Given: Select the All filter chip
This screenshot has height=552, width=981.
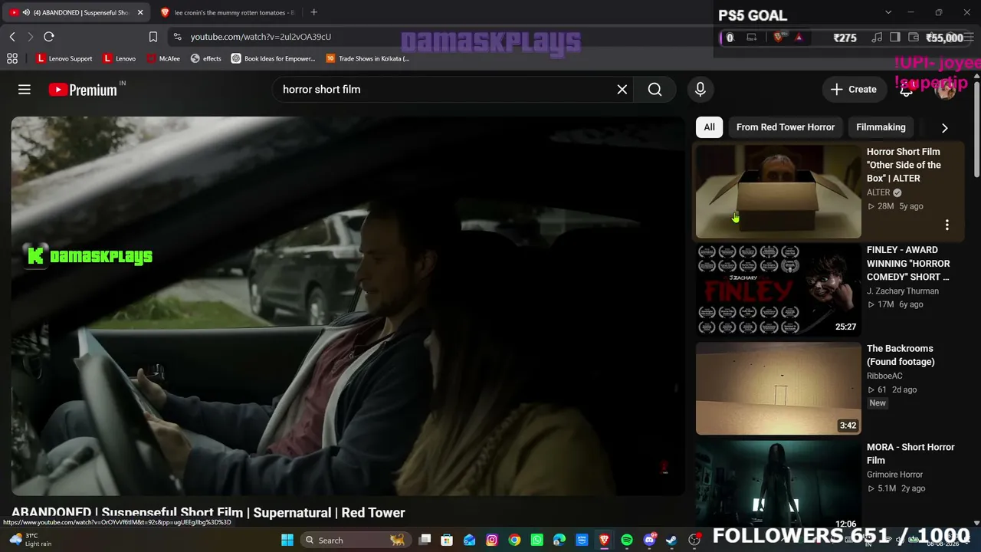Looking at the screenshot, I should click(710, 127).
